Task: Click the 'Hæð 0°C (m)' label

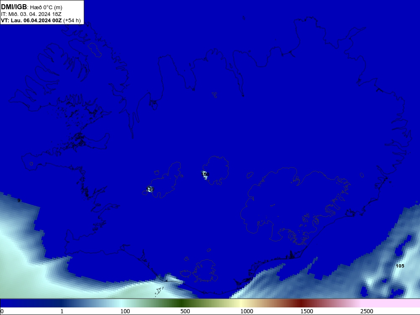Action: tap(46, 7)
